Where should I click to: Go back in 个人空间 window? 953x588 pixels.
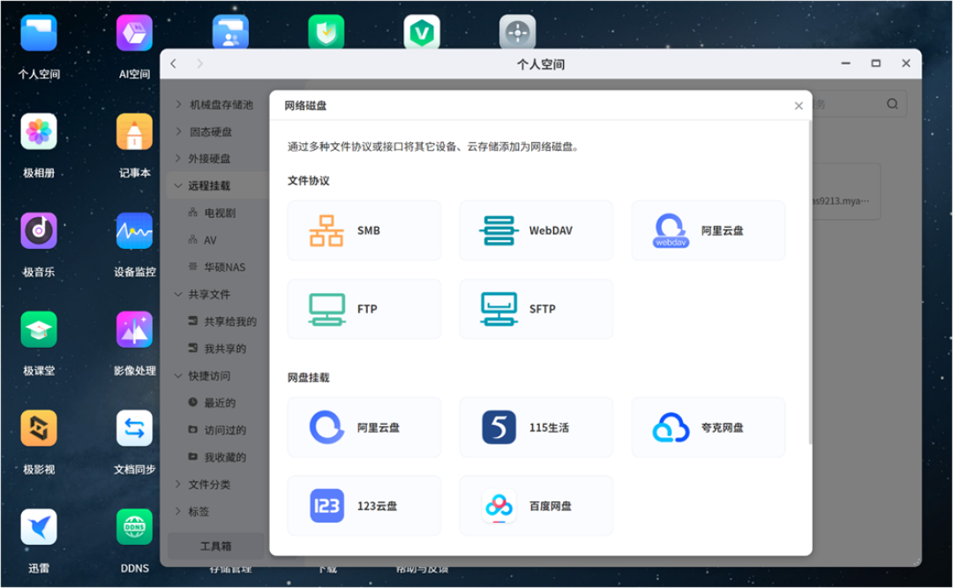pyautogui.click(x=174, y=64)
